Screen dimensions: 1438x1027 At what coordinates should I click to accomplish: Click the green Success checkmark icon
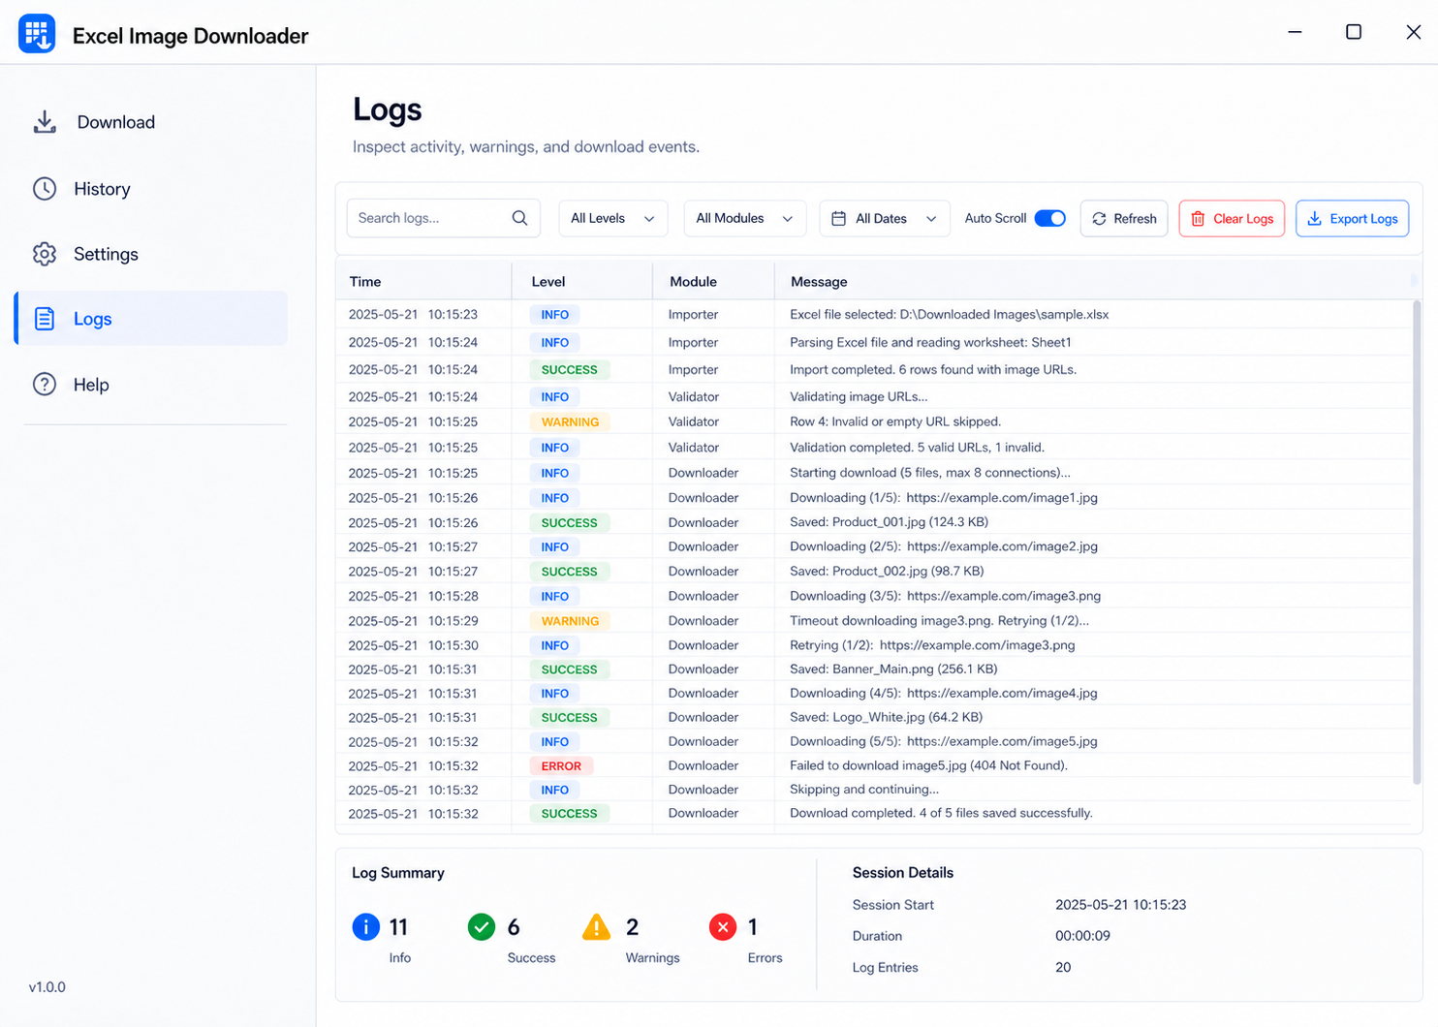pyautogui.click(x=482, y=927)
